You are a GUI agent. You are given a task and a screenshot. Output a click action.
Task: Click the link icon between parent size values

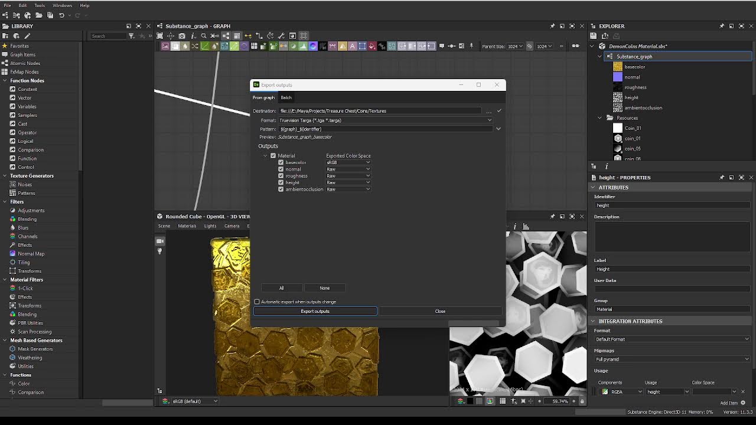coord(529,46)
